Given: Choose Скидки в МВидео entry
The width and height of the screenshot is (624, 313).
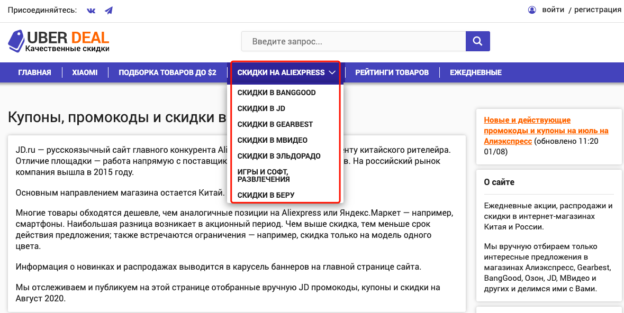Looking at the screenshot, I should tap(272, 141).
